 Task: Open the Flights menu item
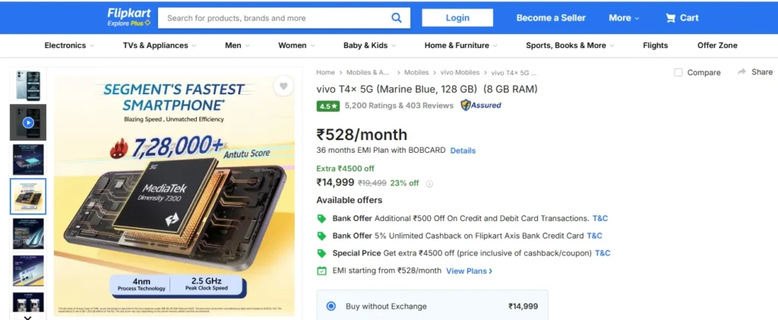click(655, 45)
